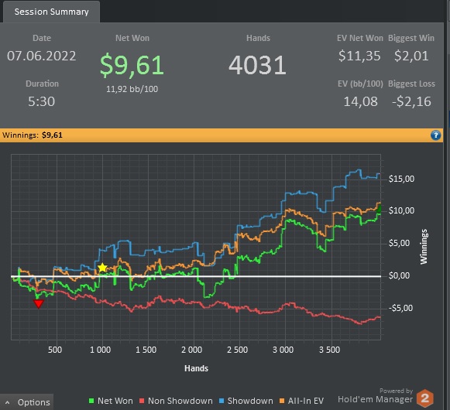Click the EV Net Won header label
450x410 pixels.
click(360, 38)
